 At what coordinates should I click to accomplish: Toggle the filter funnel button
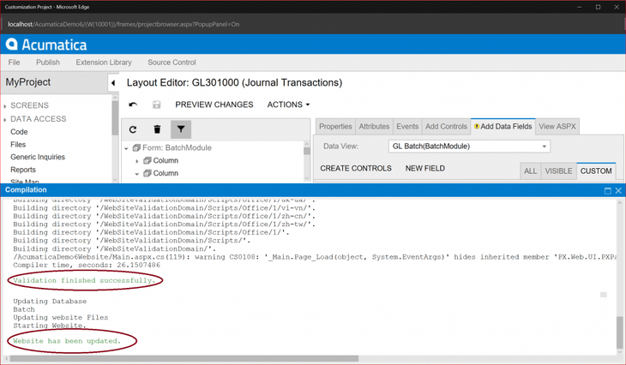[181, 129]
